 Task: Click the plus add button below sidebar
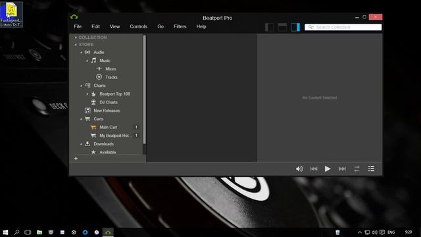pyautogui.click(x=76, y=159)
